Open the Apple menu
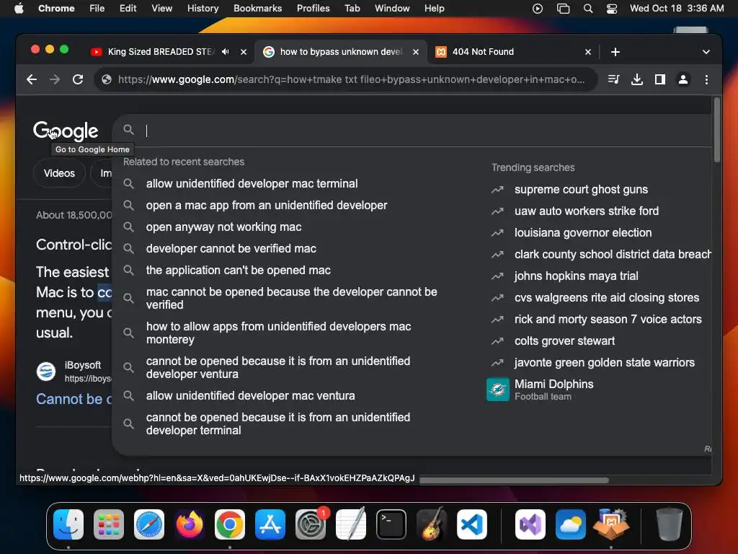 [19, 8]
